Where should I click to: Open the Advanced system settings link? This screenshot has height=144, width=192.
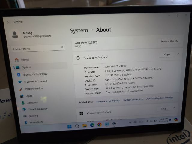coord(159,98)
